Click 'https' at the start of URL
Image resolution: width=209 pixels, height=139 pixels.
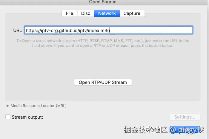point(31,30)
